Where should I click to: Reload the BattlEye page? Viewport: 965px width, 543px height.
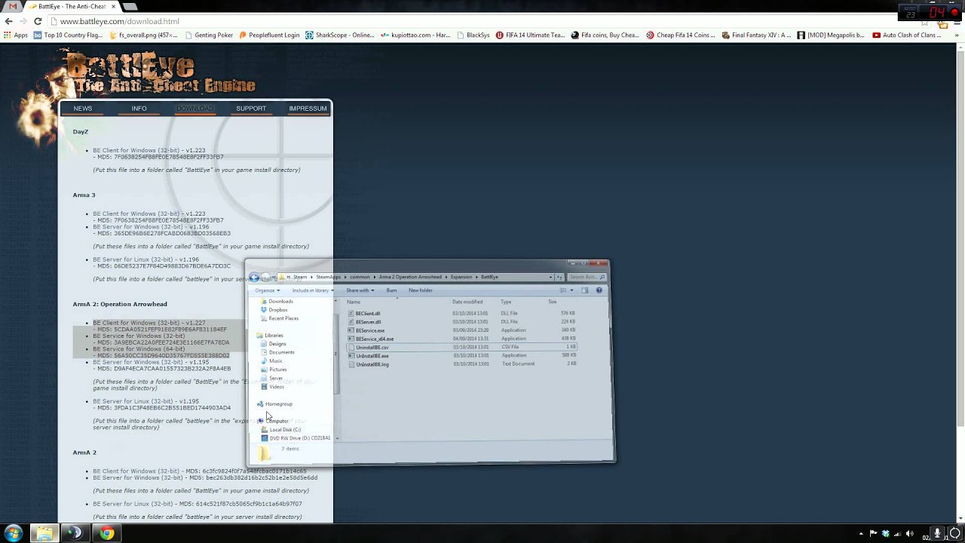tap(38, 21)
